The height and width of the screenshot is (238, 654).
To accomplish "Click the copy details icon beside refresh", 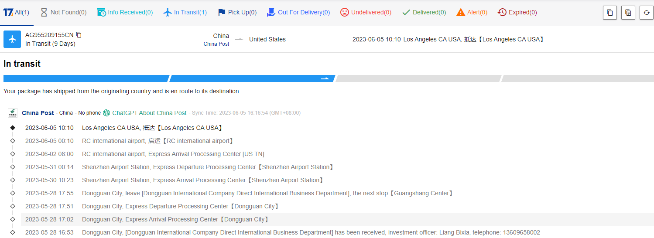I will pyautogui.click(x=628, y=13).
